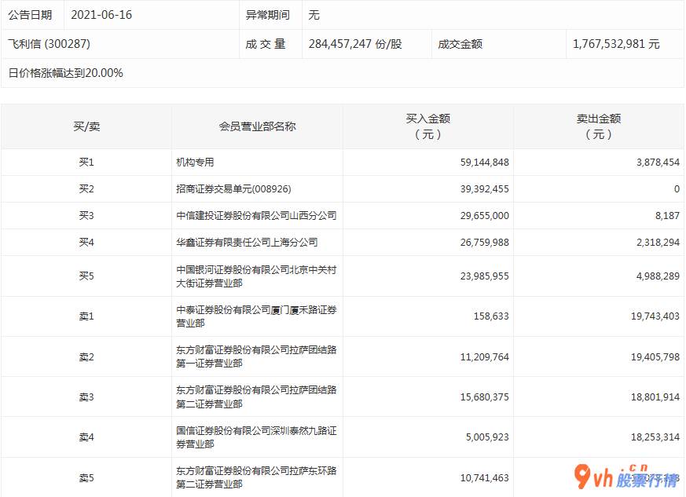This screenshot has width=686, height=497.
Task: Click sell amount 4,988,289
Action: [658, 276]
